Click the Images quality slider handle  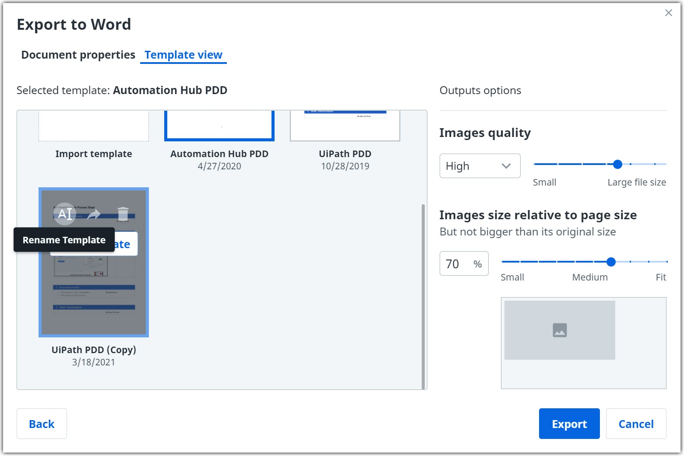click(617, 164)
